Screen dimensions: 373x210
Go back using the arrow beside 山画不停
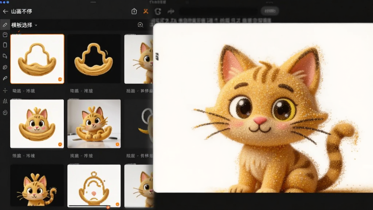[x=5, y=11]
